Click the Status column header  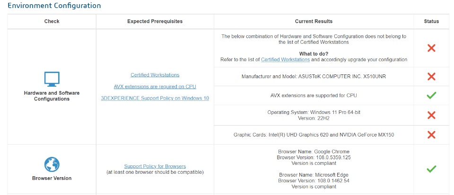(431, 21)
